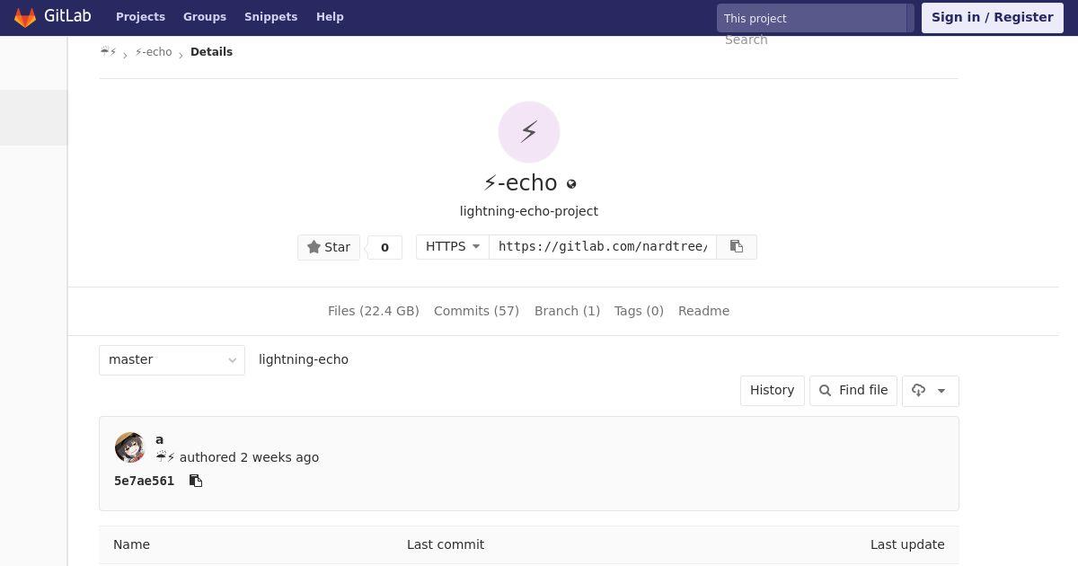The height and width of the screenshot is (566, 1078).
Task: Click the Find file button
Action: (853, 390)
